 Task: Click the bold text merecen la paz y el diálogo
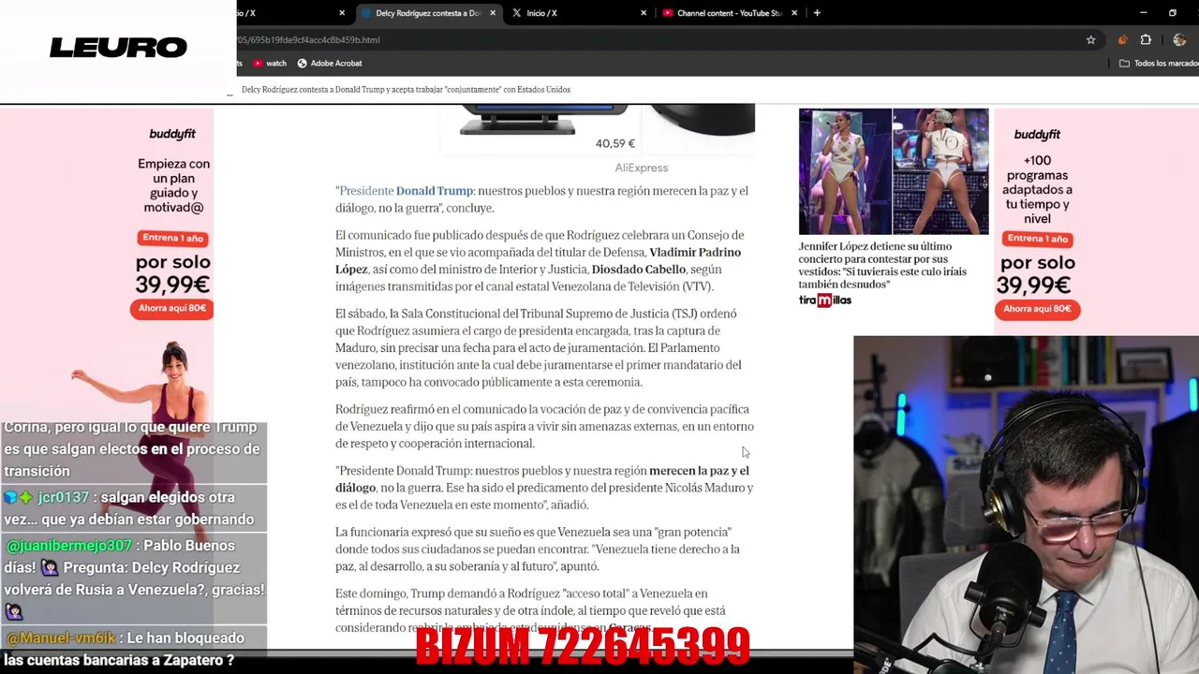542,479
